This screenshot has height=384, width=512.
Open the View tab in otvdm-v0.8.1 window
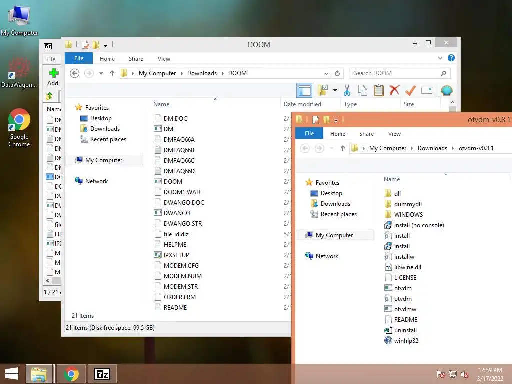(394, 134)
